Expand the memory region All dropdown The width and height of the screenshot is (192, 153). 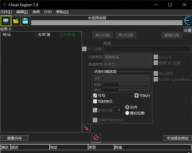click(122, 78)
